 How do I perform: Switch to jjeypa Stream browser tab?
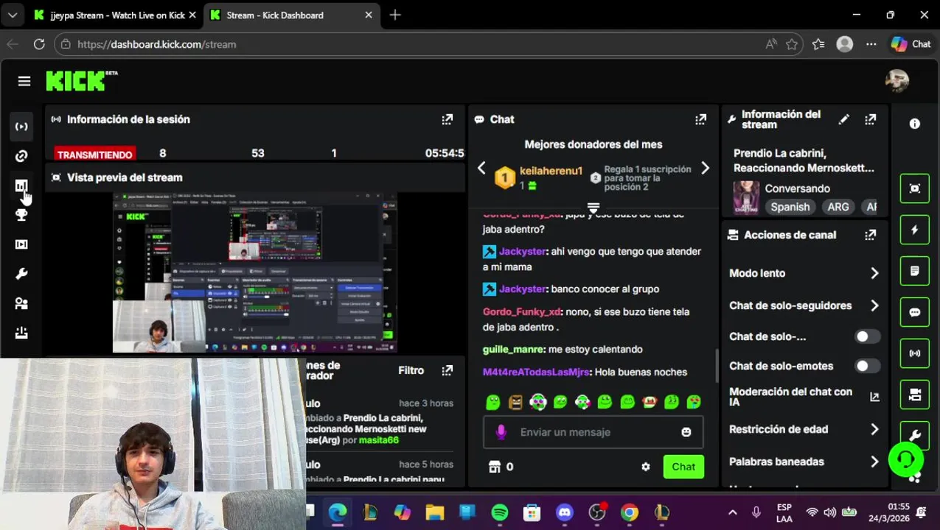[x=116, y=15]
